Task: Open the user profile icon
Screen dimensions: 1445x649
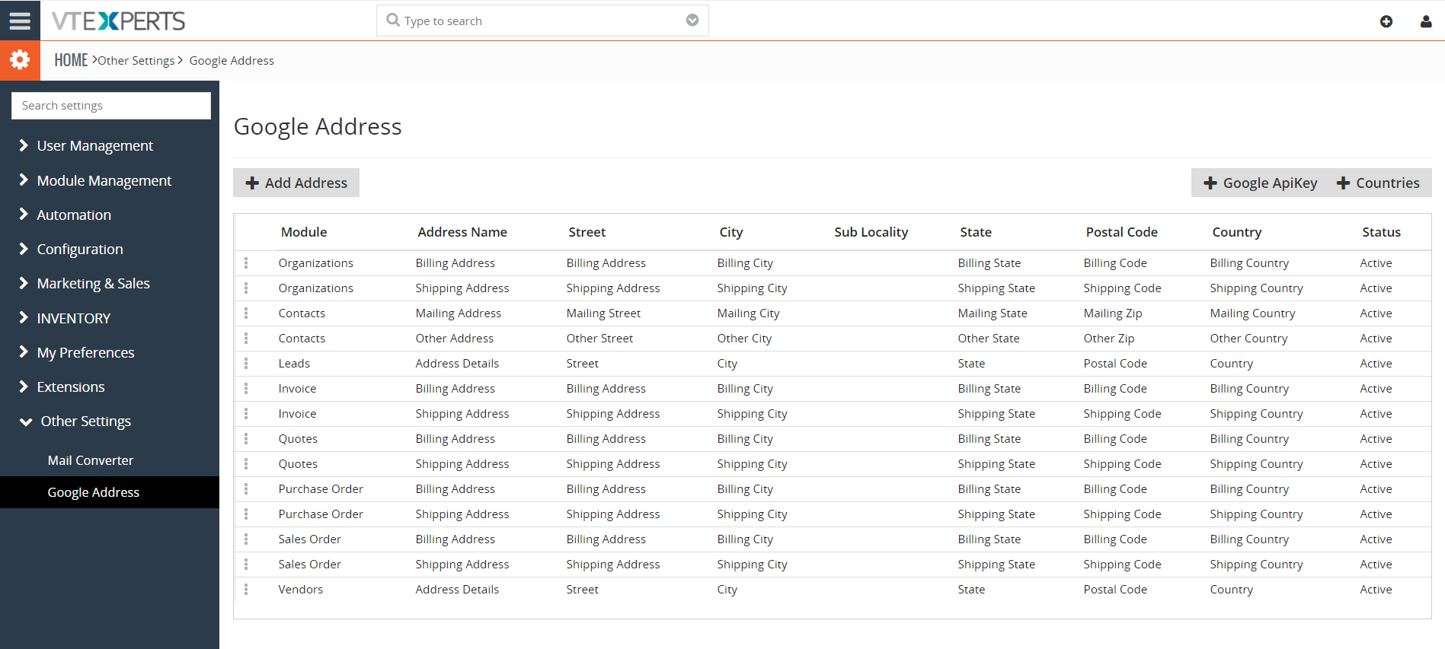Action: [1426, 21]
